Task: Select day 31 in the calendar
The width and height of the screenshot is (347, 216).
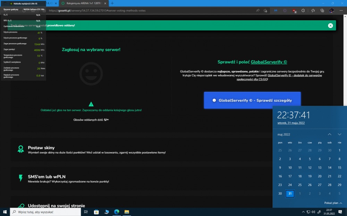Action: (290, 194)
